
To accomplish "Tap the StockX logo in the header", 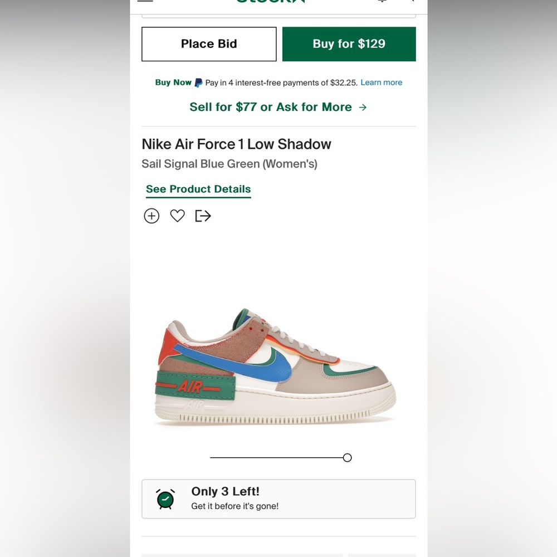I will [x=271, y=2].
